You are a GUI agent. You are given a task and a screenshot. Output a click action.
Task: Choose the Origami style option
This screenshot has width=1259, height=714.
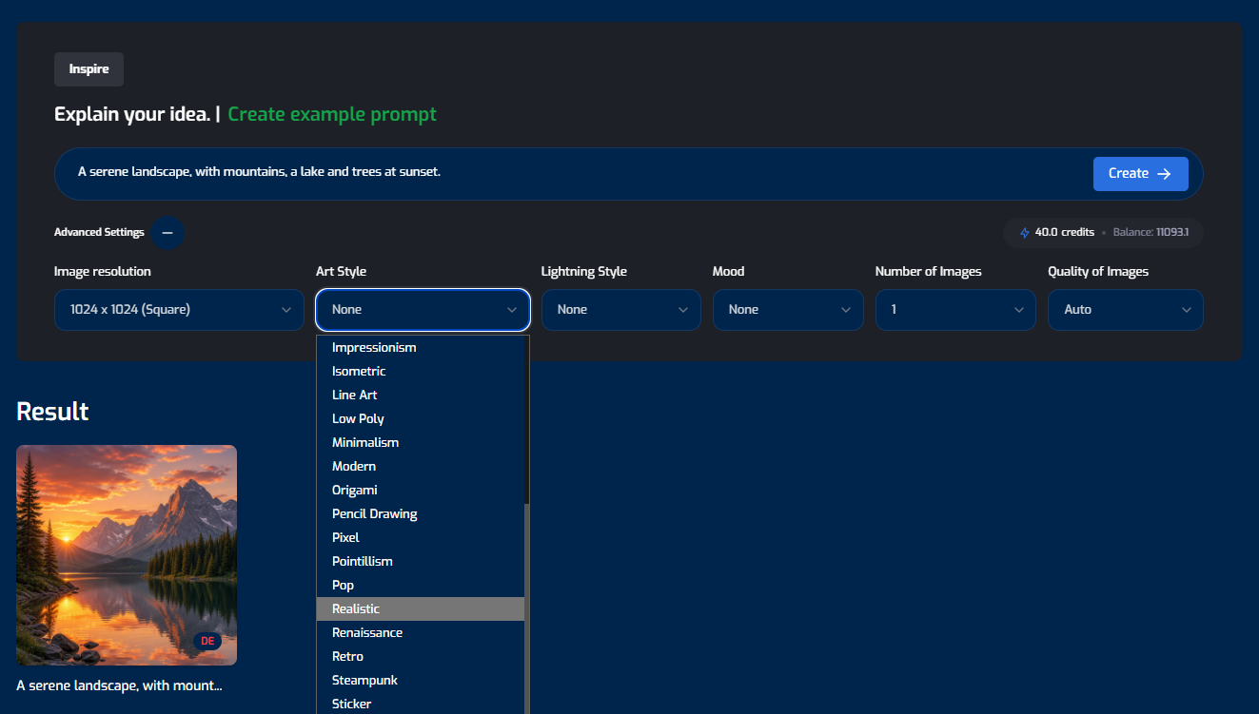(421, 490)
